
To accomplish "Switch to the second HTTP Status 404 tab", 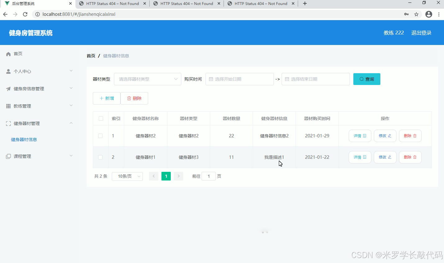I will [x=187, y=4].
